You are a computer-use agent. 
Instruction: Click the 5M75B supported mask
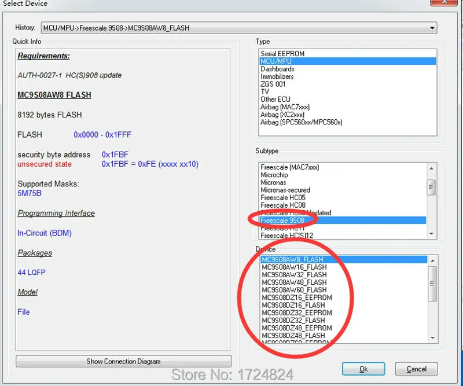coord(30,193)
